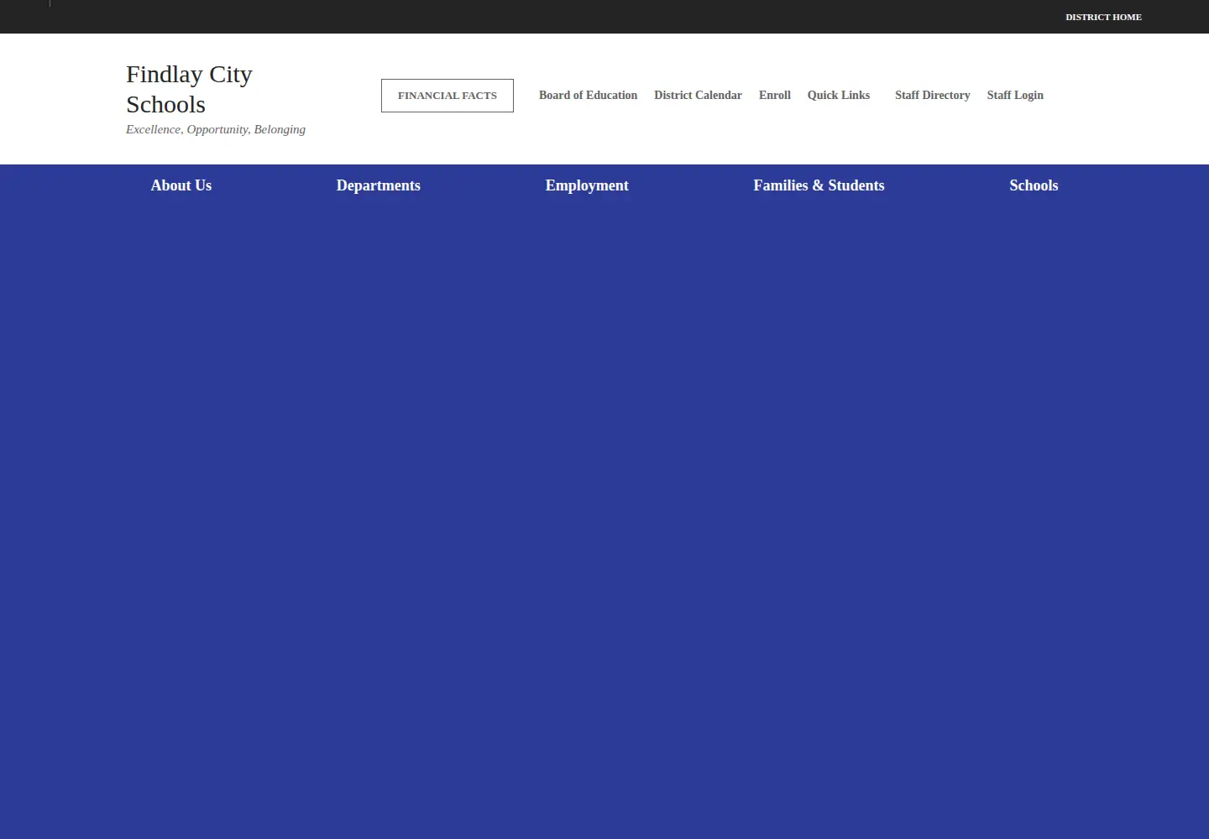This screenshot has height=839, width=1209.
Task: Go to Board of Education page
Action: point(588,96)
